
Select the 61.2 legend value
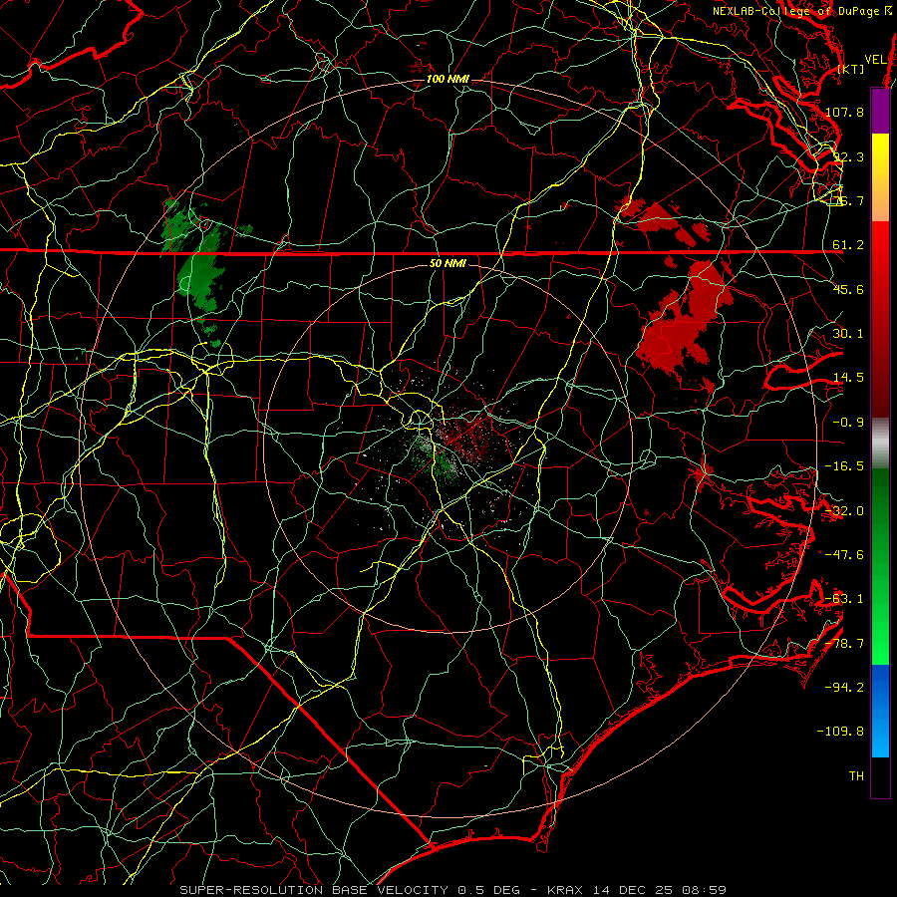[848, 245]
